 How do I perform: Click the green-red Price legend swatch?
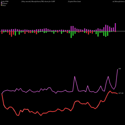click(x=1, y=5)
